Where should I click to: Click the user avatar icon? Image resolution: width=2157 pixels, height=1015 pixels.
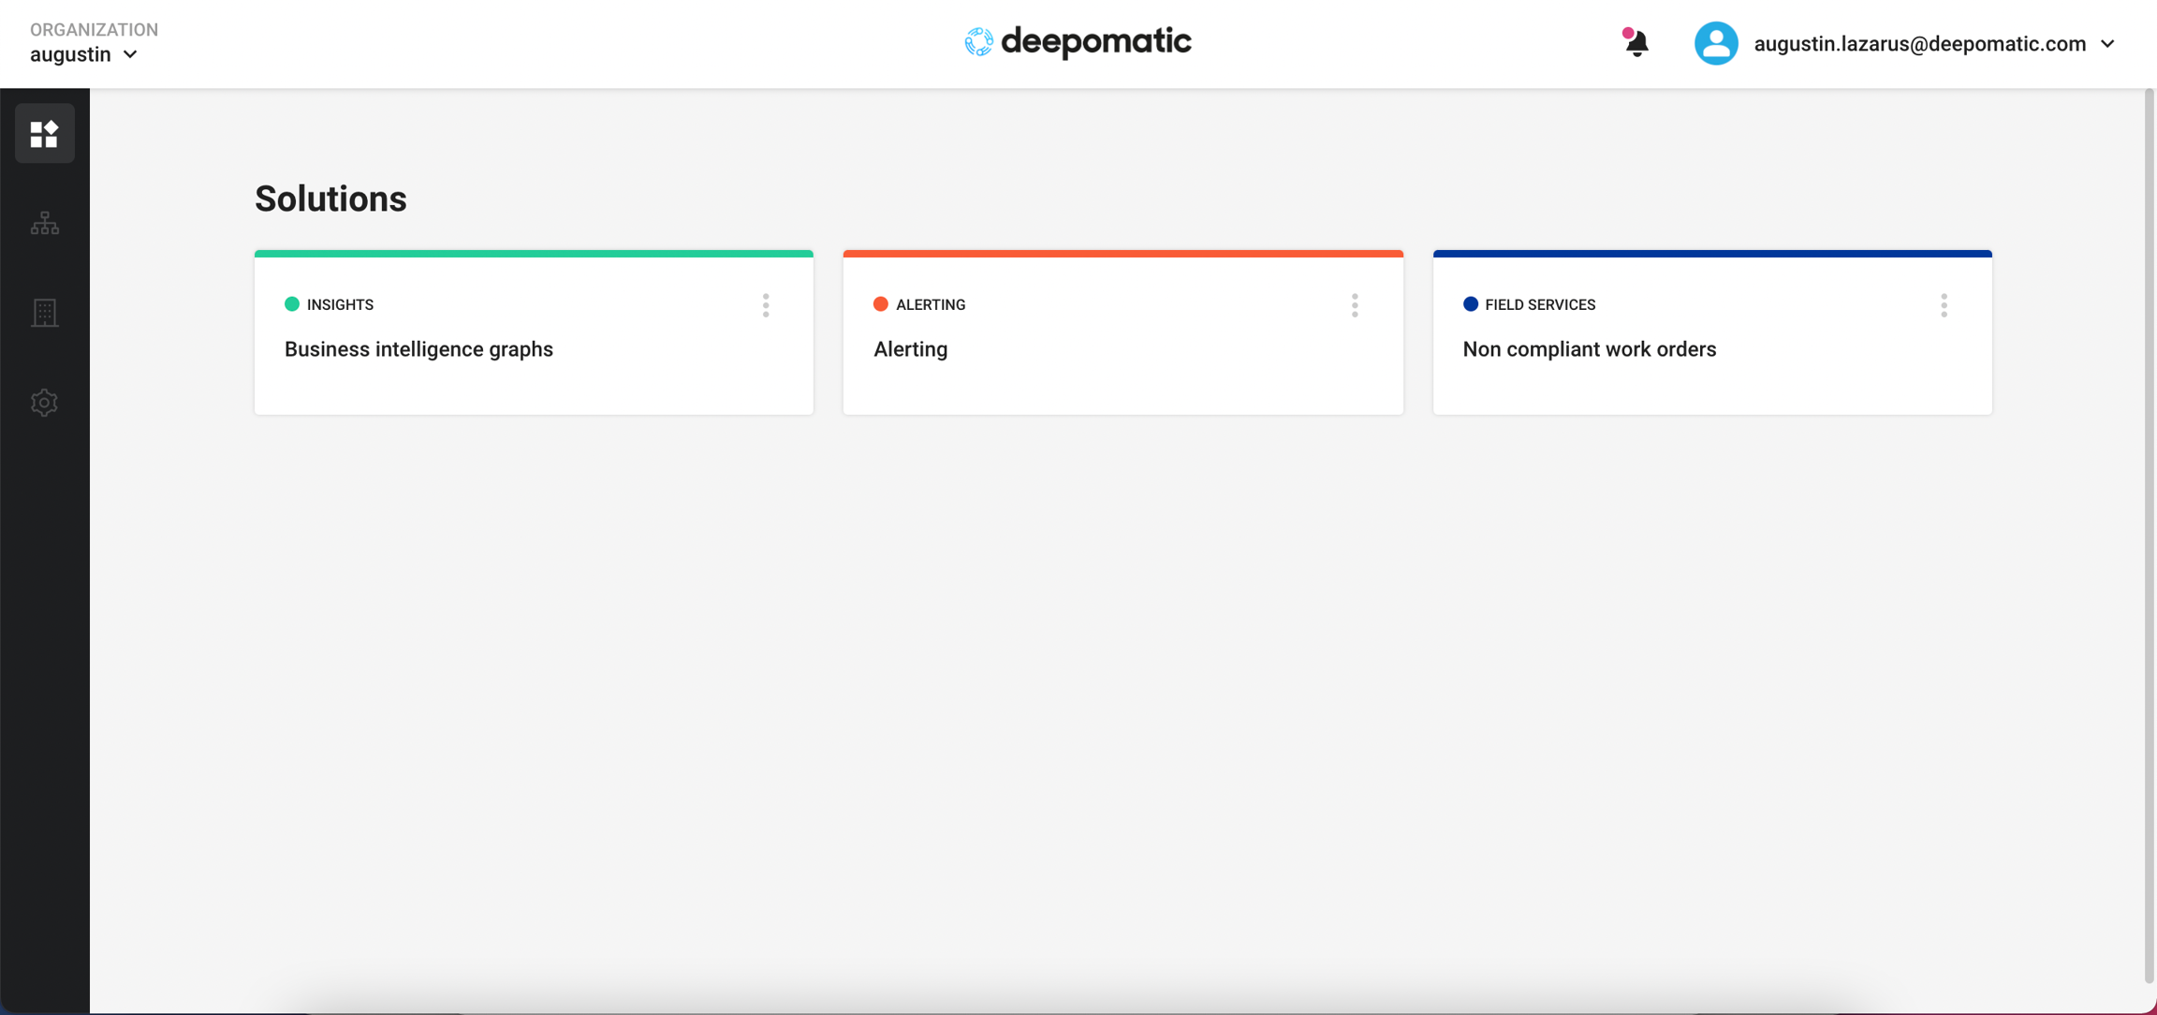coord(1715,43)
